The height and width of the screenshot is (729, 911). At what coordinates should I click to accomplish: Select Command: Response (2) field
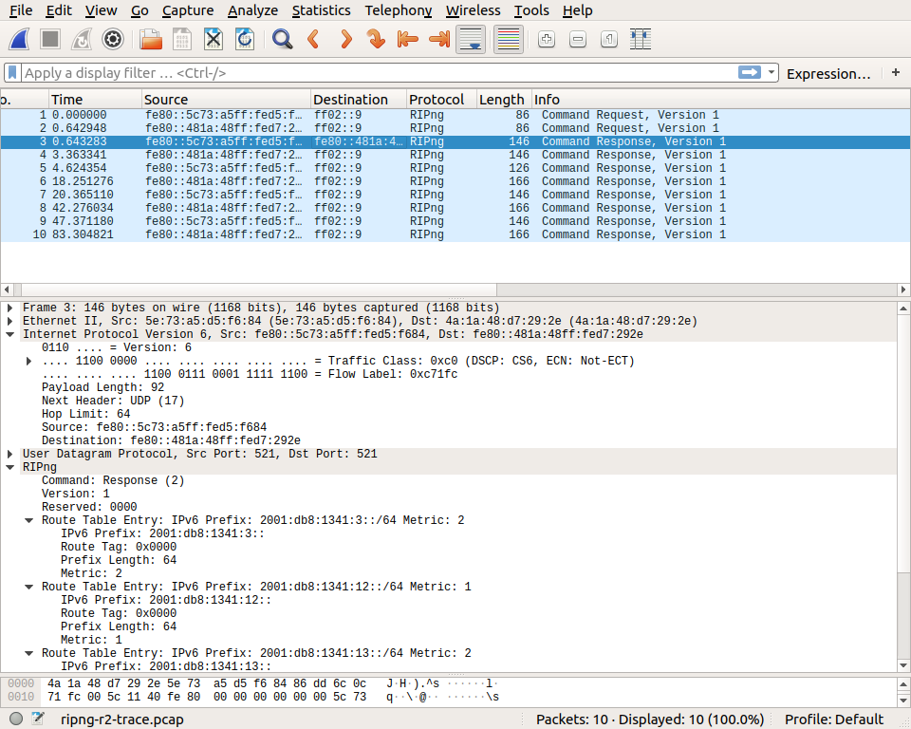113,480
